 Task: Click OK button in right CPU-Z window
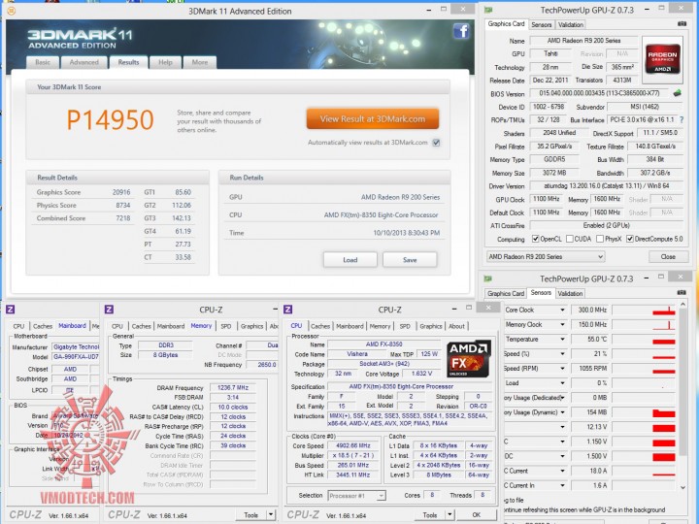click(x=476, y=514)
